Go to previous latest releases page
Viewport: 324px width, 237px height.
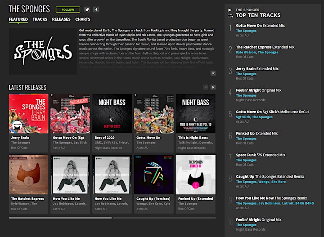coord(206,87)
